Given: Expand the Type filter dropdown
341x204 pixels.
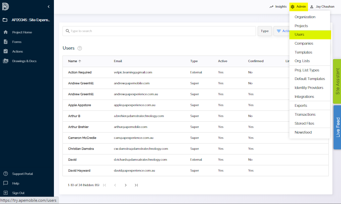Looking at the screenshot, I should point(264,31).
